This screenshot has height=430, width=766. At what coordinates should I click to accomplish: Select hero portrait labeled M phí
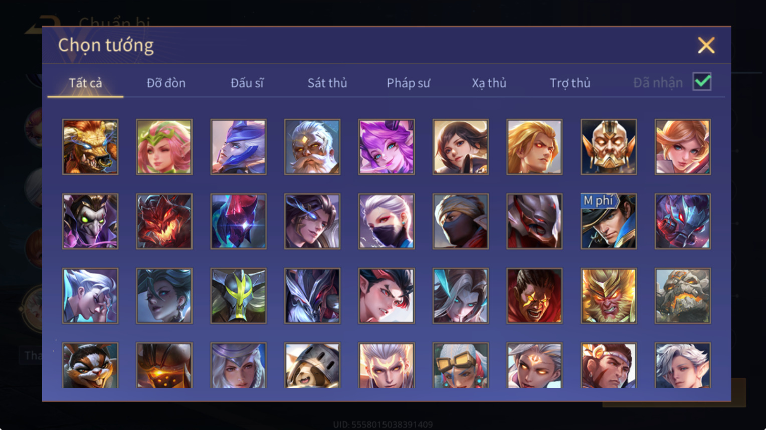(609, 221)
